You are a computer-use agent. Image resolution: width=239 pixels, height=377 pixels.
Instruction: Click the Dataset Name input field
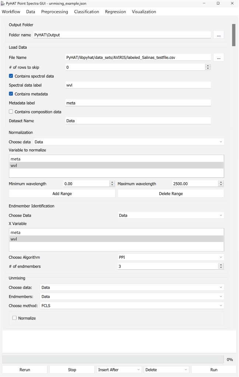(x=138, y=121)
